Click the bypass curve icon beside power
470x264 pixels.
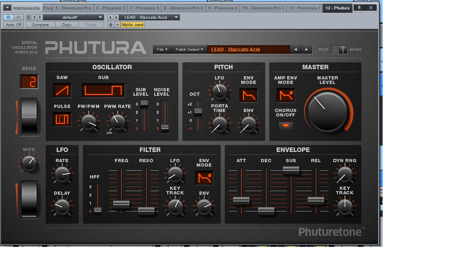[x=18, y=18]
